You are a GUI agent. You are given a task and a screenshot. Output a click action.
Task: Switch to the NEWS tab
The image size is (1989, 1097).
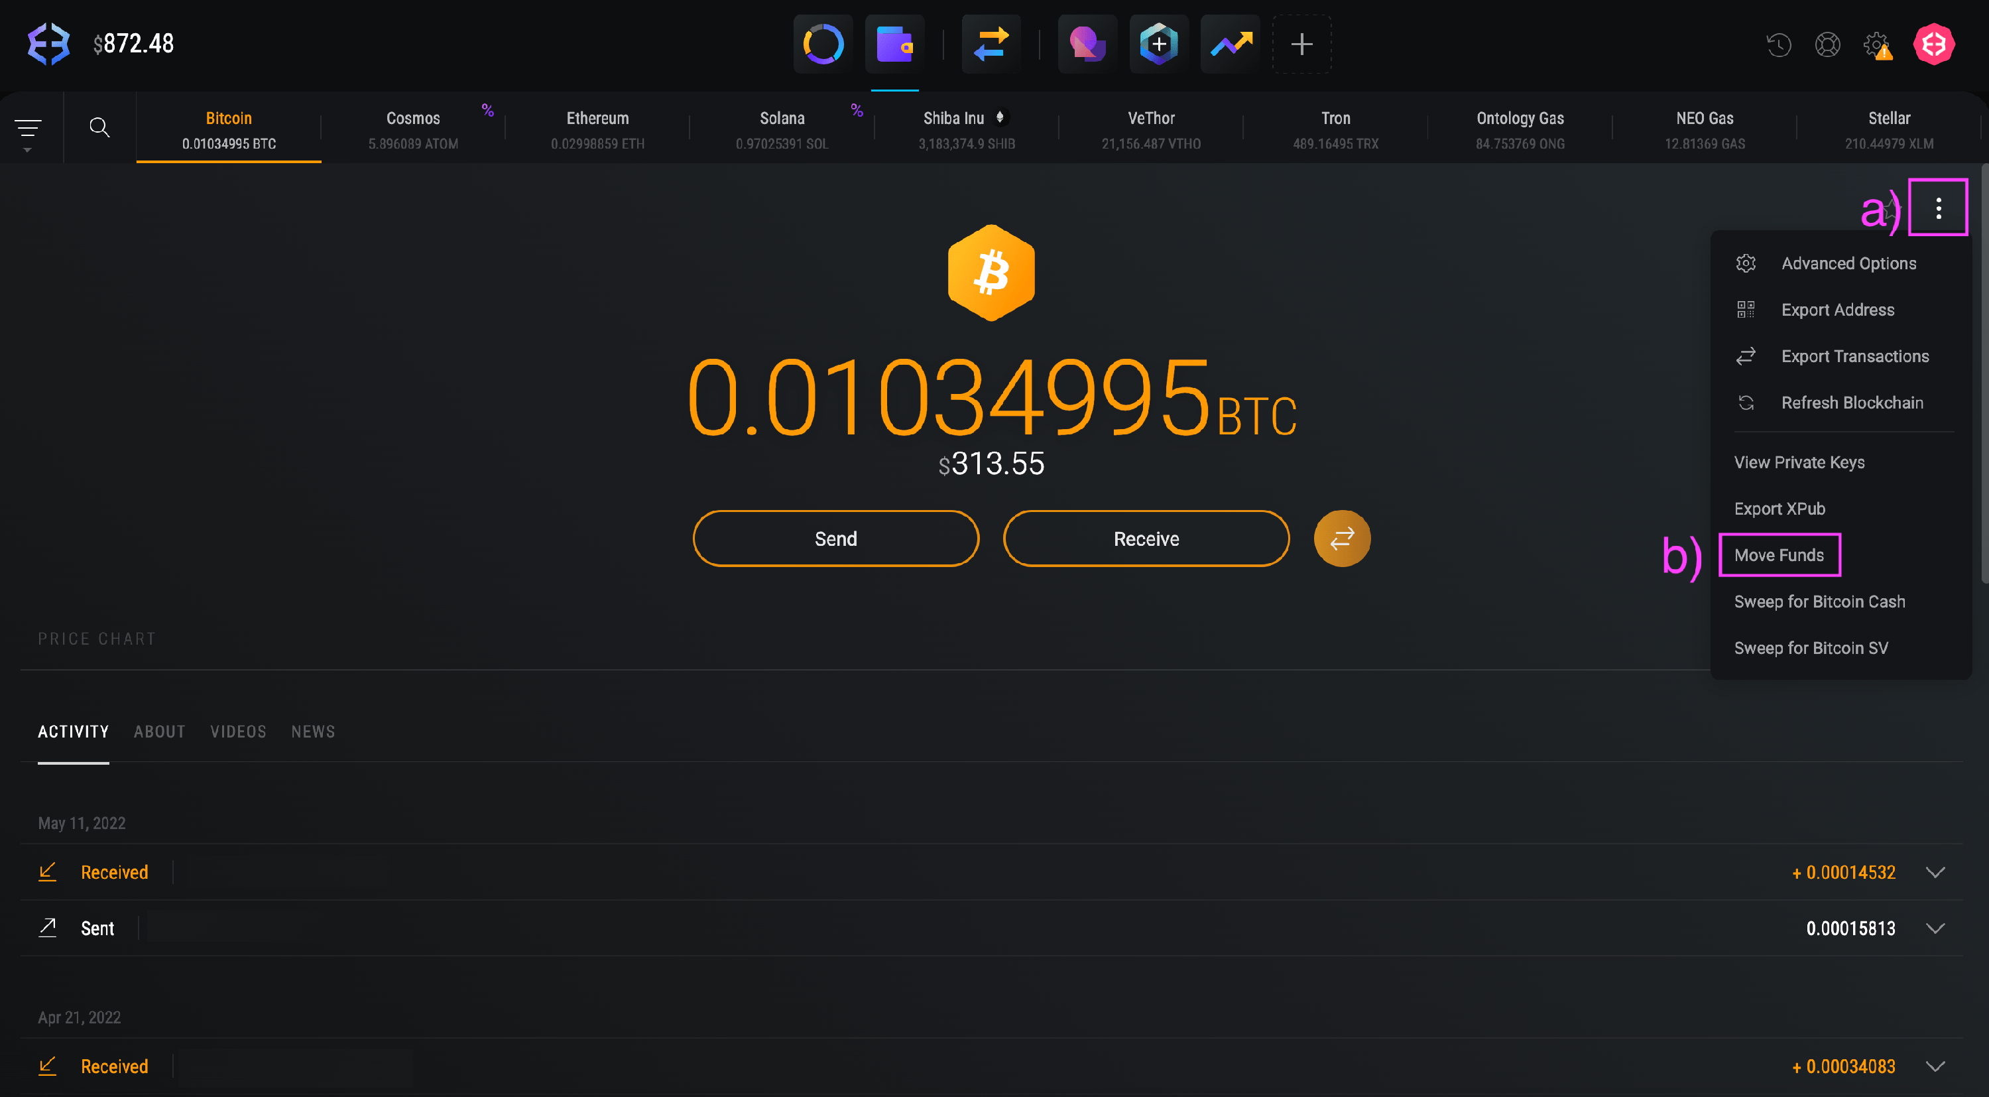click(313, 732)
